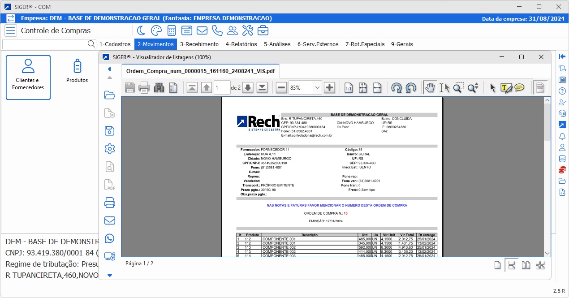
Task: Toggle dark mode moon icon
Action: point(141,30)
